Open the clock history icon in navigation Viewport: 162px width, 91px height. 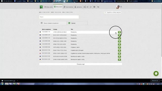[91, 7]
